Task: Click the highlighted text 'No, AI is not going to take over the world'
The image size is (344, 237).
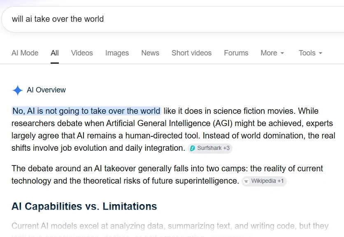Action: pos(86,111)
